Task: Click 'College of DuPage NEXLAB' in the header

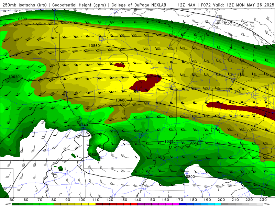Action: click(x=139, y=5)
